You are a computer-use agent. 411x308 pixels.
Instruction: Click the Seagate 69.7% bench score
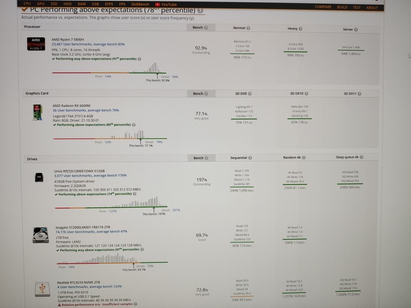[202, 236]
